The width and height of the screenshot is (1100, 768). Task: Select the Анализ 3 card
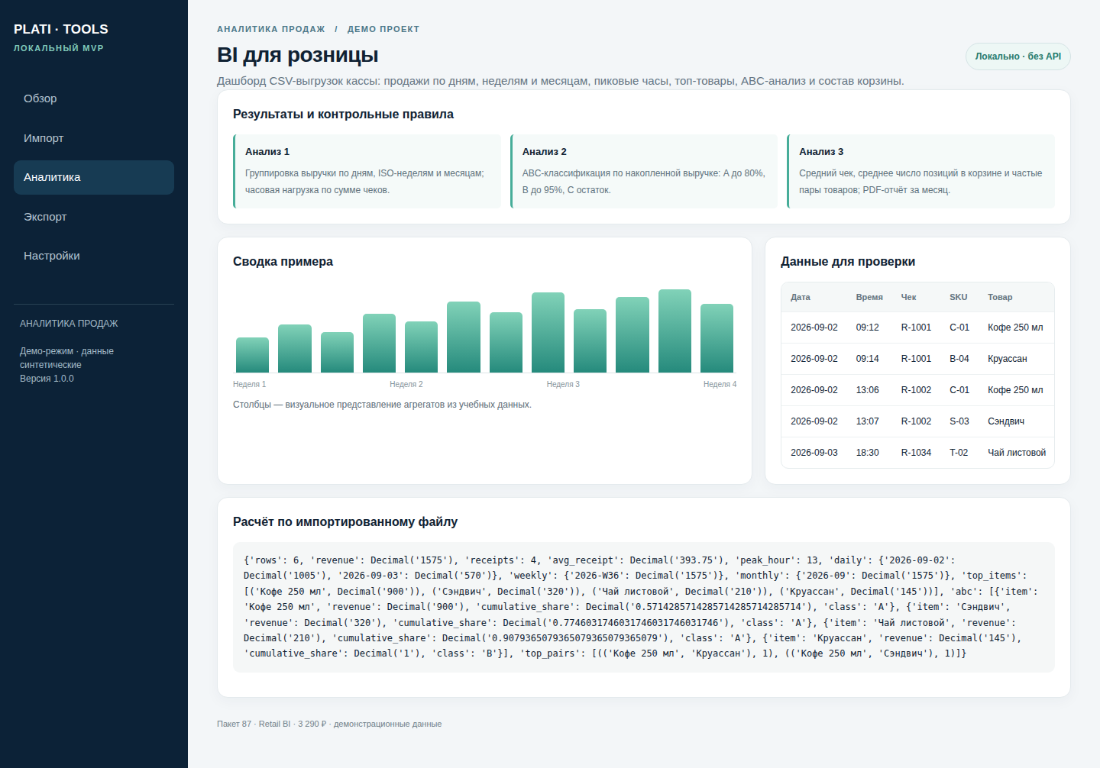click(921, 171)
